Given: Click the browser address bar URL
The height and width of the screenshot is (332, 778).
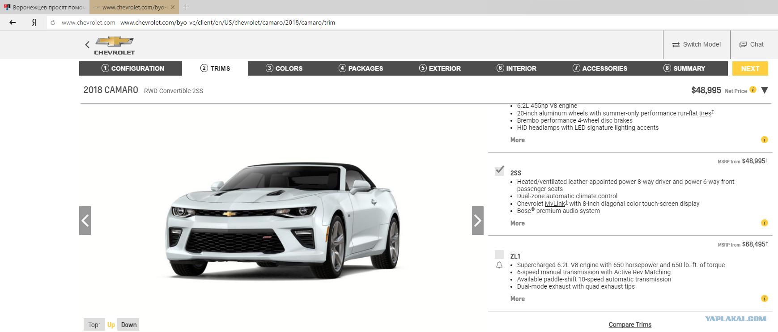Looking at the screenshot, I should (x=228, y=22).
